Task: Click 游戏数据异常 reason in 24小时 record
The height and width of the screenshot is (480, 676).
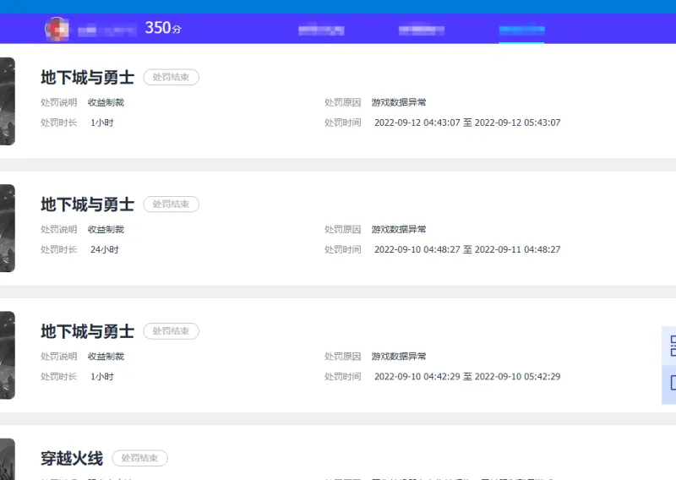Action: tap(399, 229)
